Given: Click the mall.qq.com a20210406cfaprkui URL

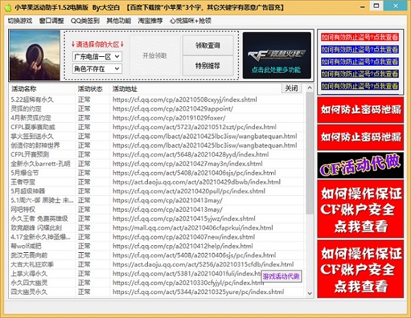Looking at the screenshot, I should (192, 228).
